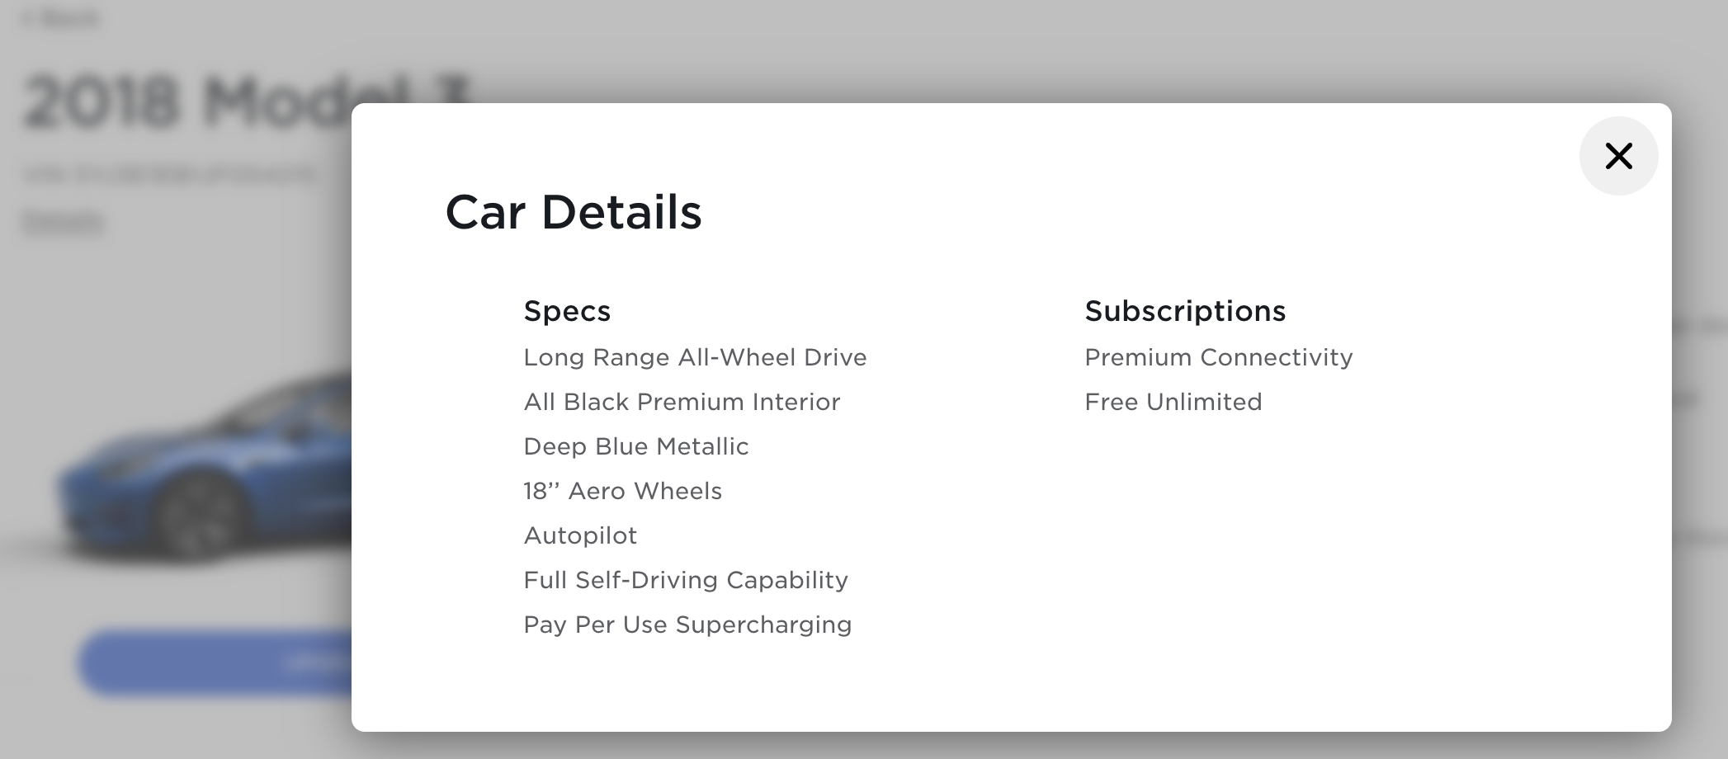The image size is (1728, 759).
Task: Open the Details link behind the dialog
Action: coord(63,221)
